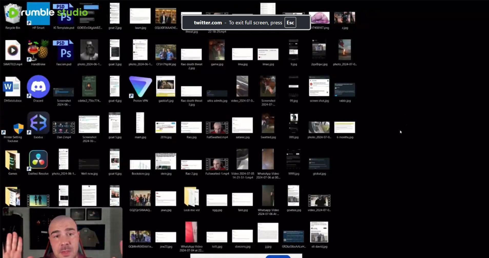Select the CFSH7NpW.jpg photo file
Screen dimensions: 489x258
tap(166, 55)
